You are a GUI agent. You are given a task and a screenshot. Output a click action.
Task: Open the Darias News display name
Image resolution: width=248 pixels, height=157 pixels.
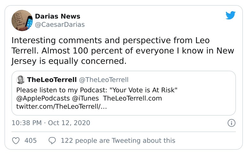click(x=57, y=16)
